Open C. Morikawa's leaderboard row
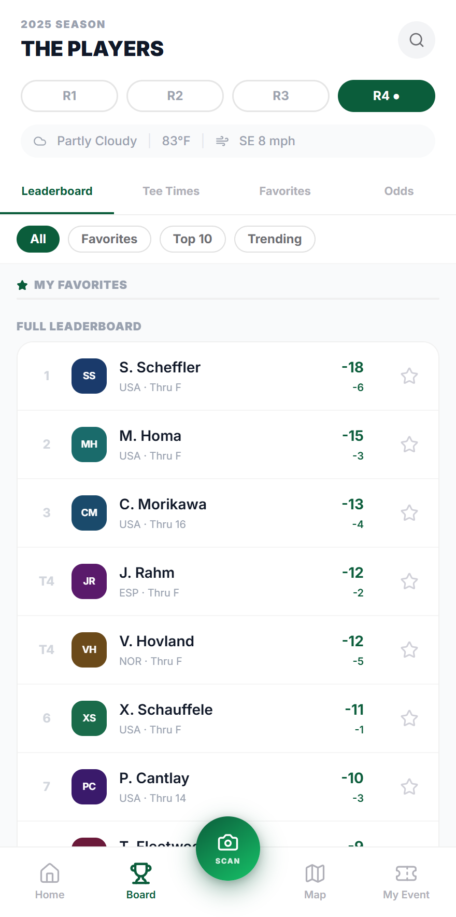This screenshot has width=456, height=917. (x=228, y=513)
